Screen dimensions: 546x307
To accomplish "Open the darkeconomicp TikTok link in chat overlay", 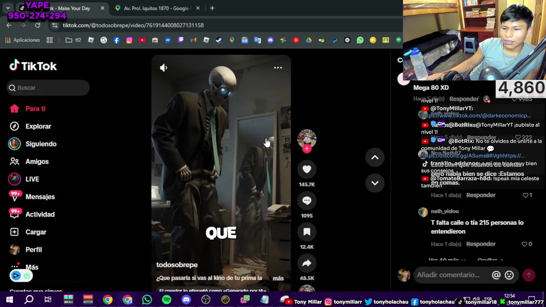I will point(476,116).
